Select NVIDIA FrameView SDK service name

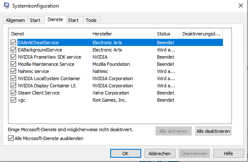[x=50, y=57]
